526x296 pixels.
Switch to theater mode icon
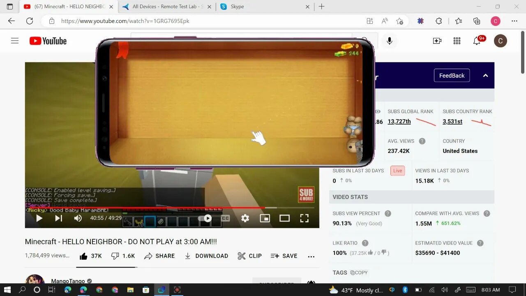284,218
